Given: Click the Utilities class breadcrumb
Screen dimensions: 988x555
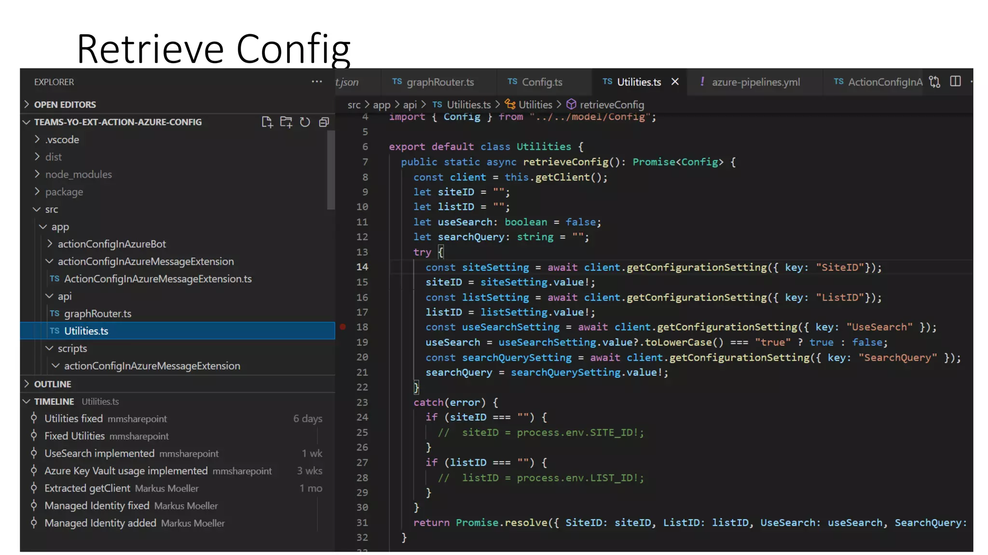Looking at the screenshot, I should [529, 105].
